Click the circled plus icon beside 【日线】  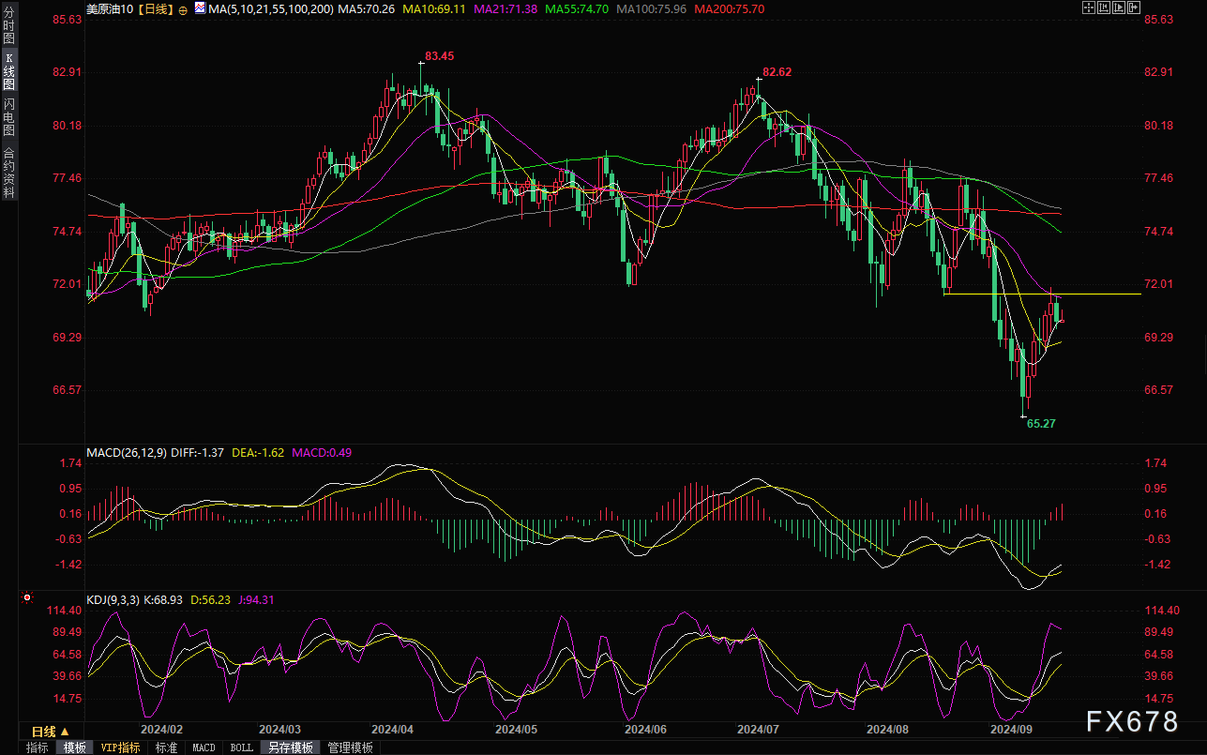(x=182, y=9)
